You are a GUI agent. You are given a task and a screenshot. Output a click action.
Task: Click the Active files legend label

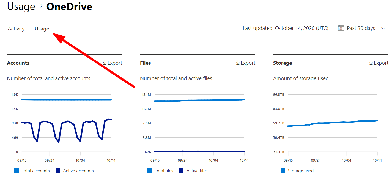pos(197,171)
